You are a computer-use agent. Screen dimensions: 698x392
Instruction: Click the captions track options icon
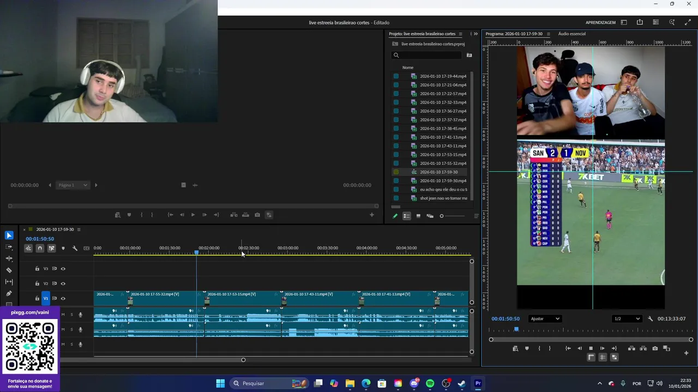(x=86, y=248)
